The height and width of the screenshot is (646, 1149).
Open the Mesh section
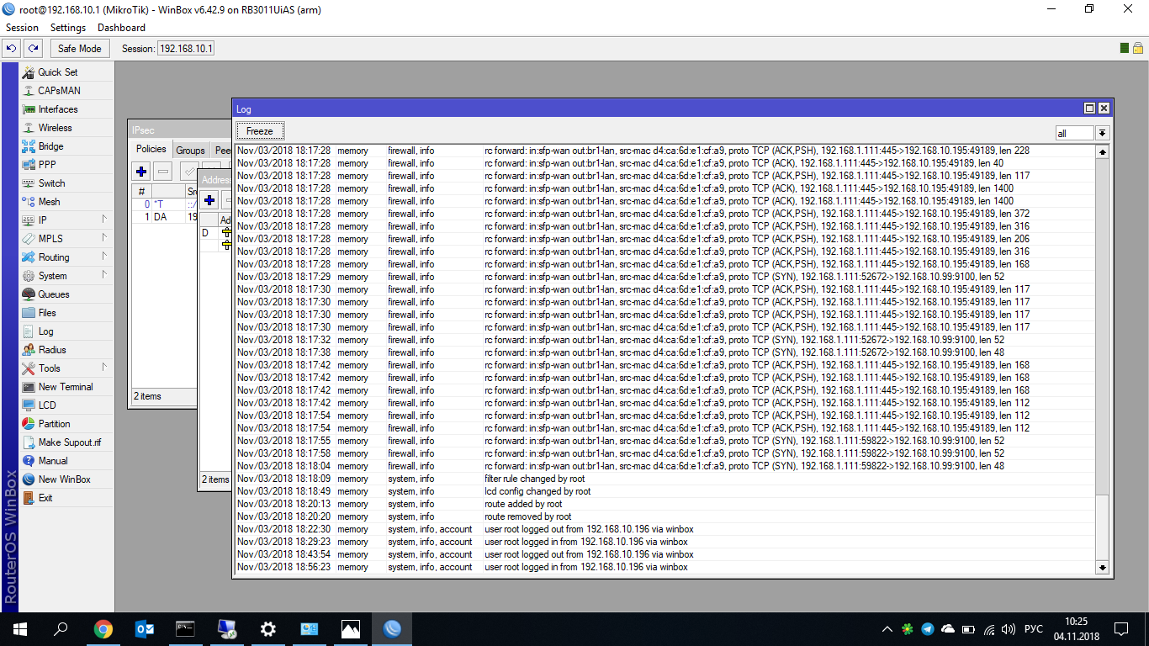tap(66, 202)
